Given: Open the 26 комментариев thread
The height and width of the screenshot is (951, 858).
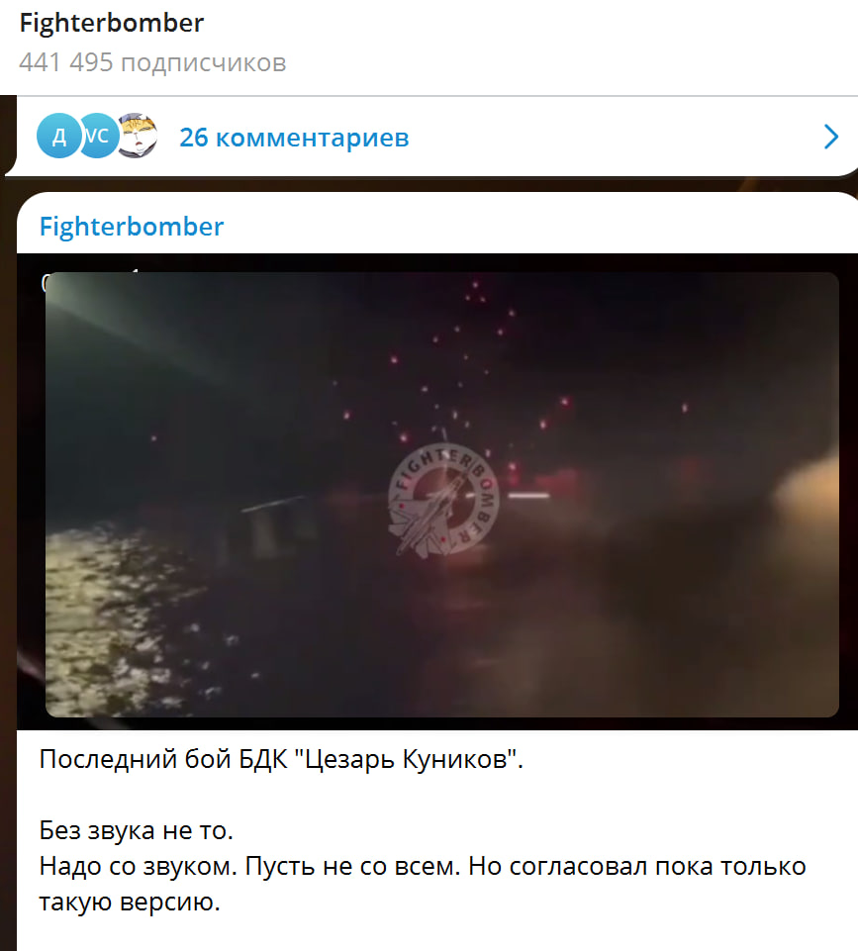Looking at the screenshot, I should tap(294, 138).
